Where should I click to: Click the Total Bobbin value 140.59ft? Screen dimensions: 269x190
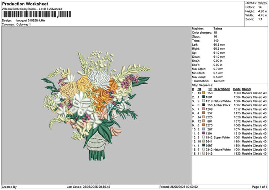tap(219, 81)
